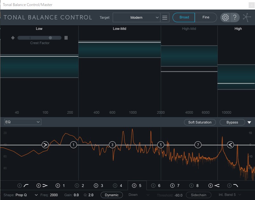Enable the low-pass filter power button

click(x=229, y=185)
